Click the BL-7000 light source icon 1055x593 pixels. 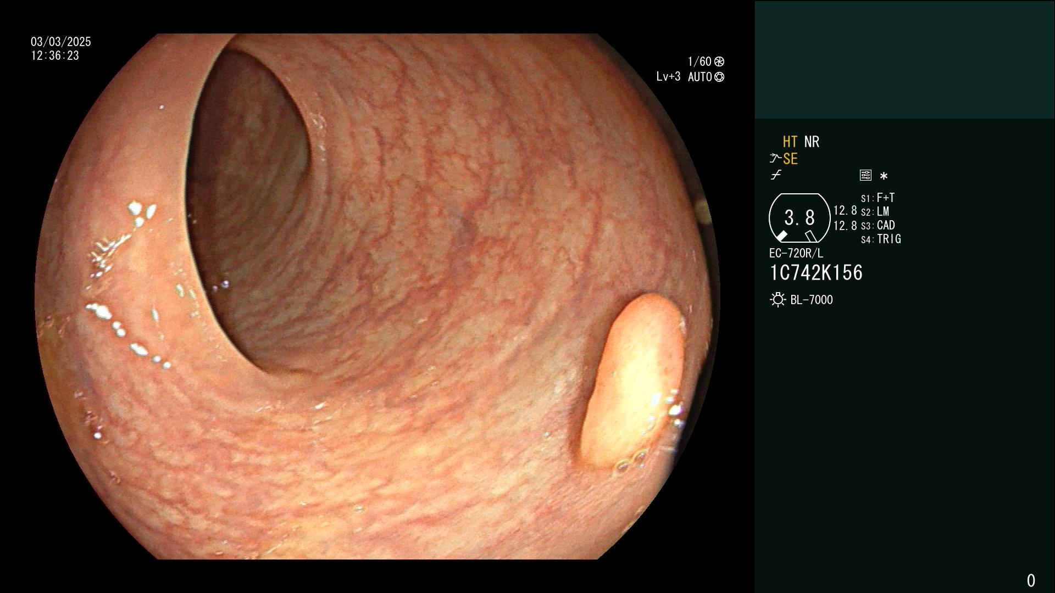(778, 300)
